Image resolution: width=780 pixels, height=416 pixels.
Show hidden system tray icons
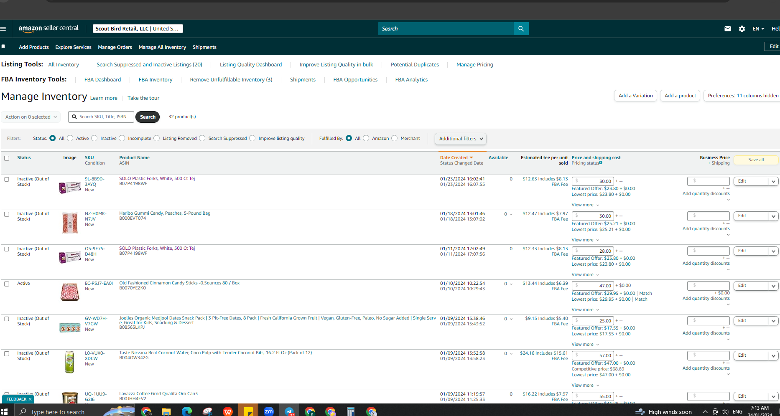point(705,412)
